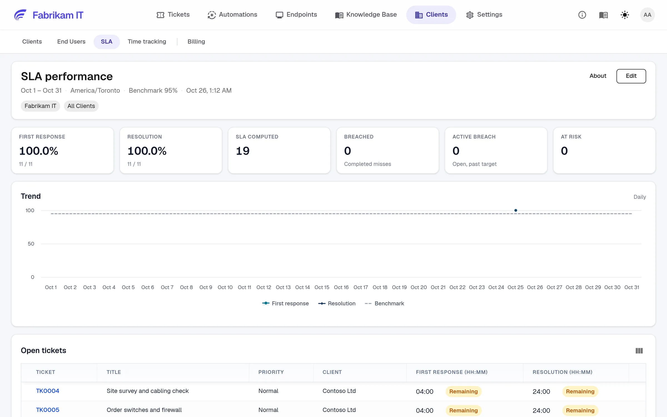Viewport: 667px width, 417px height.
Task: Open the AA user avatar menu
Action: click(647, 15)
